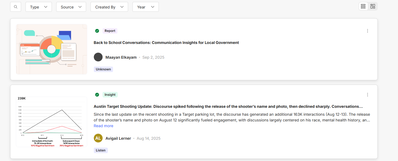The image size is (398, 161).
Task: Open the Type filter dropdown
Action: pos(39,7)
